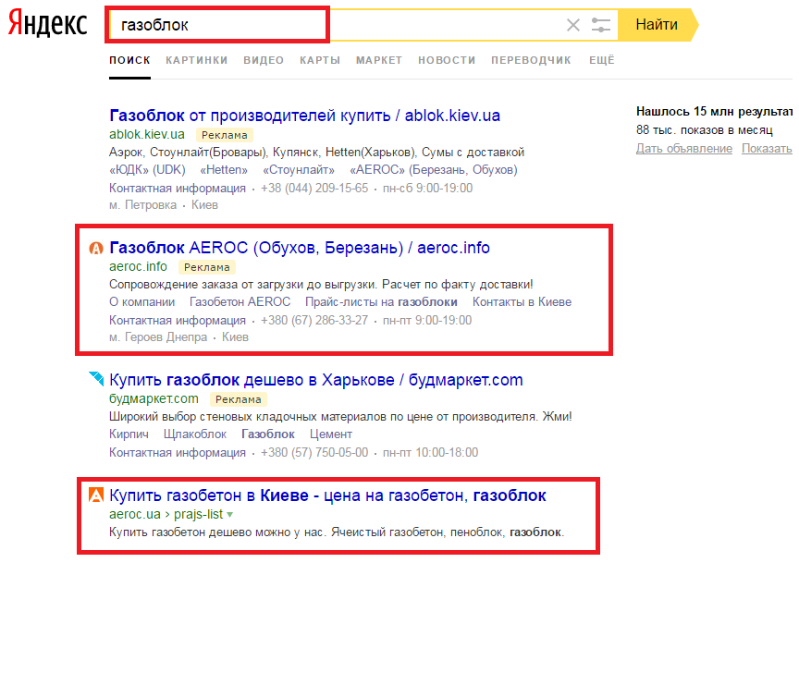Open the Щлакоблок sitelink
799x685 pixels.
tap(195, 434)
